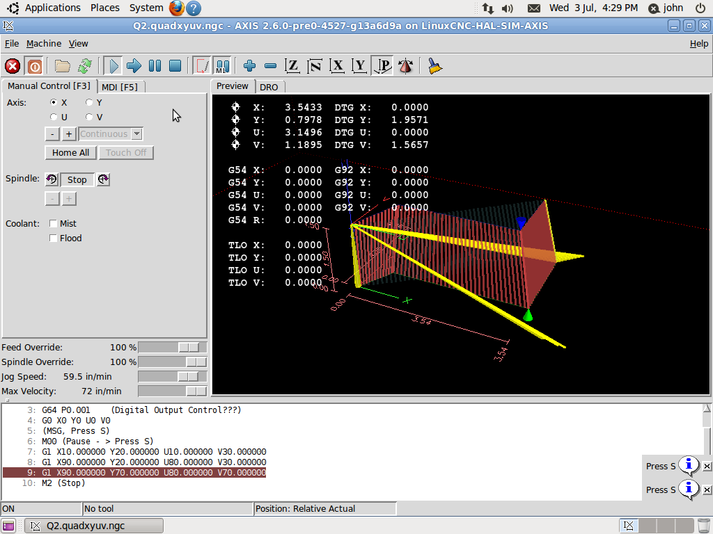Select the V axis radio button
The height and width of the screenshot is (534, 713).
[89, 117]
